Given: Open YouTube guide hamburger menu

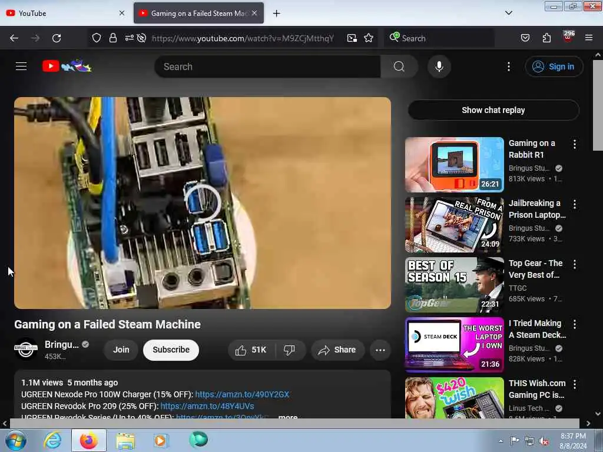Looking at the screenshot, I should [x=21, y=66].
